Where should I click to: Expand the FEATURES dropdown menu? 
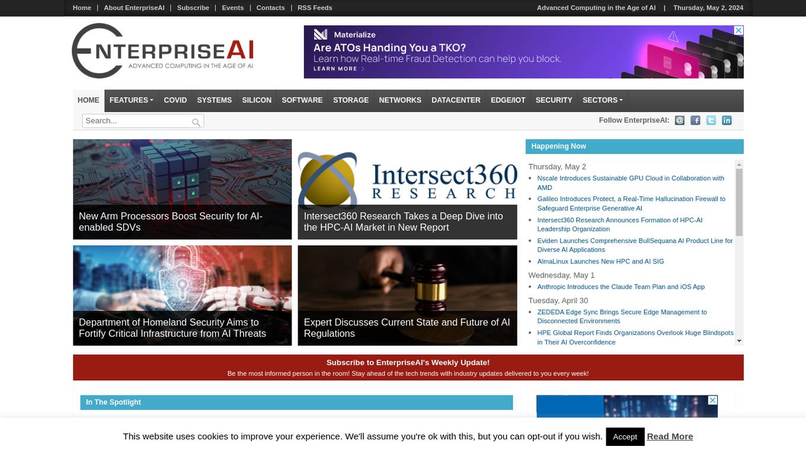(x=131, y=100)
